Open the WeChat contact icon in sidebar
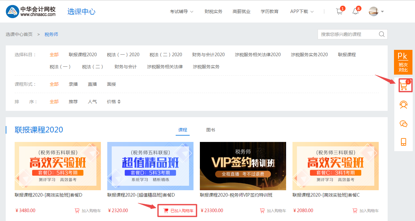415x221 pixels. (x=403, y=124)
